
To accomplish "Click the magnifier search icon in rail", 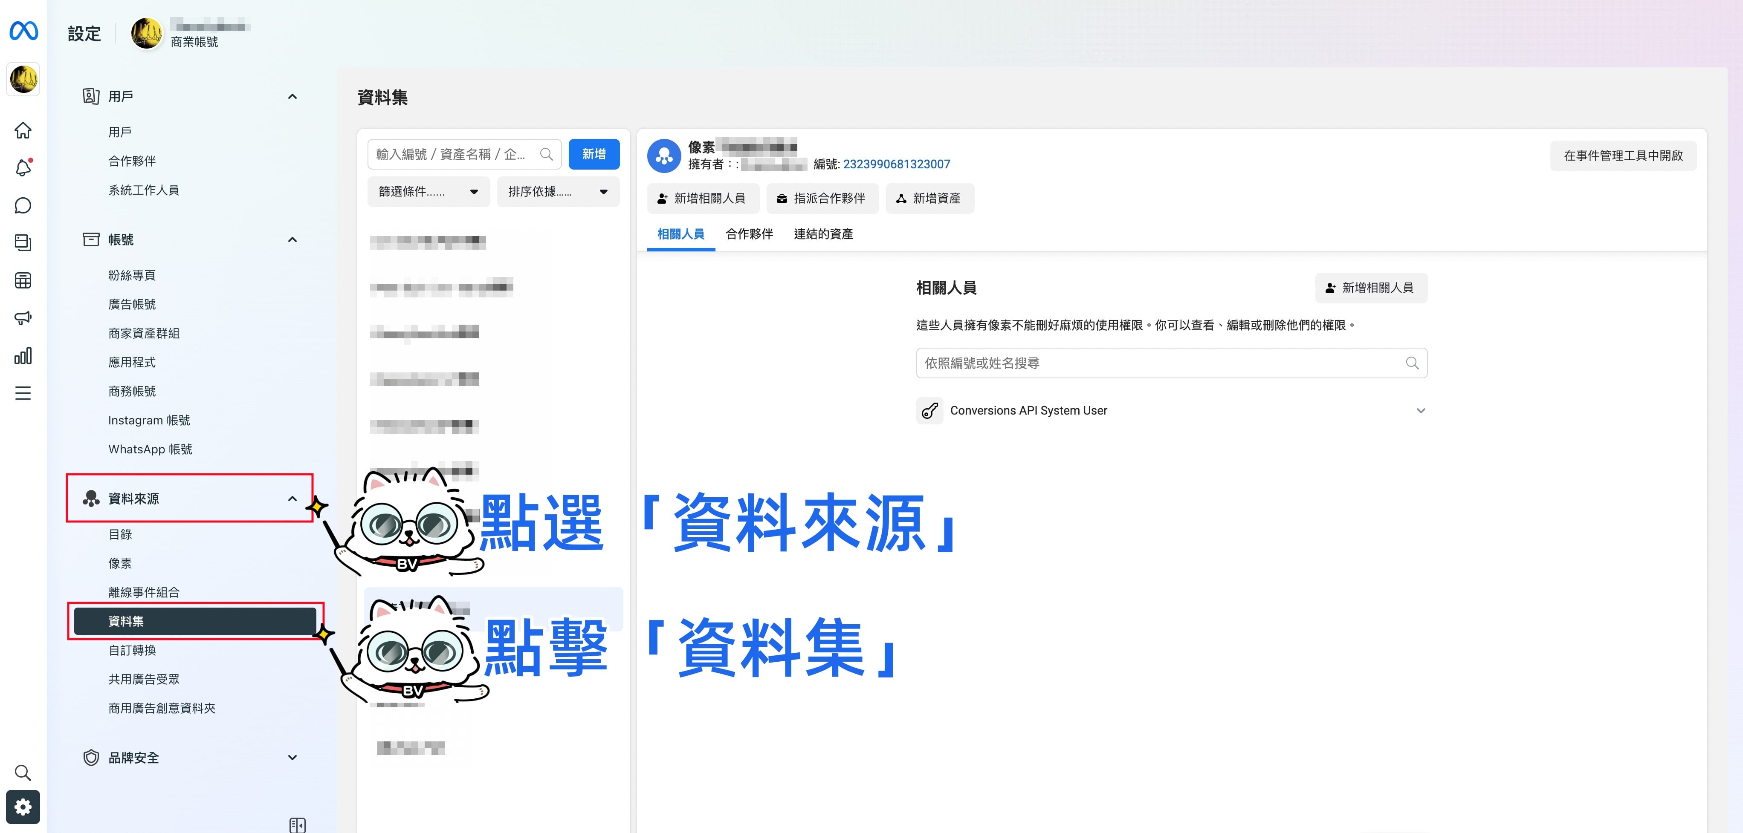I will coord(23,772).
